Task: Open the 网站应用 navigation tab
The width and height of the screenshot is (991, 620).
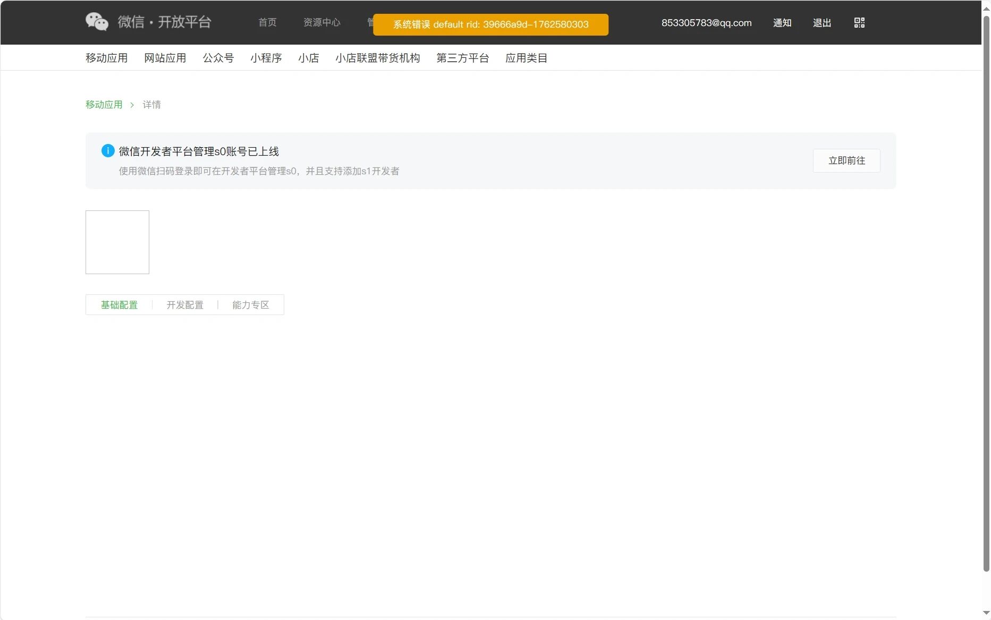Action: pos(165,58)
